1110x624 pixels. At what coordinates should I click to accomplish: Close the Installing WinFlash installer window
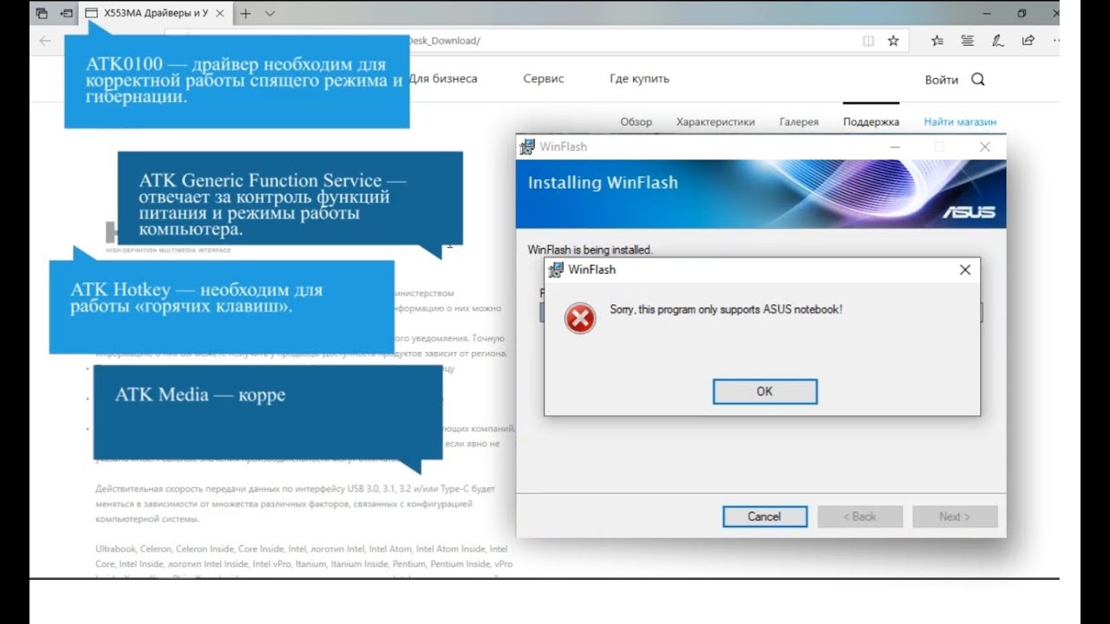[984, 147]
